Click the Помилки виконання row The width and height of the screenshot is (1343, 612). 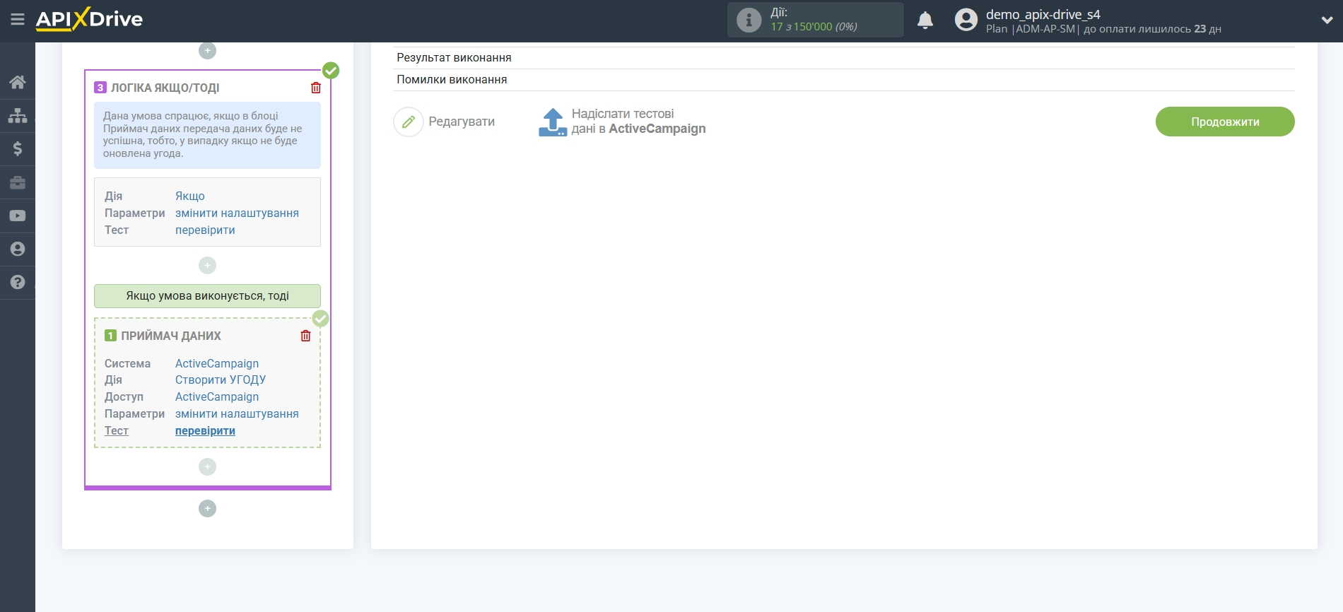point(843,80)
